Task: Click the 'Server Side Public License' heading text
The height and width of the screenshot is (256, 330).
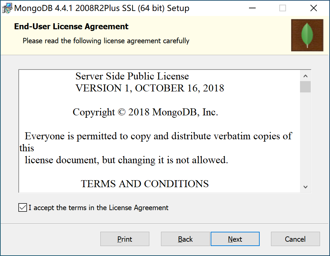Action: coord(132,76)
